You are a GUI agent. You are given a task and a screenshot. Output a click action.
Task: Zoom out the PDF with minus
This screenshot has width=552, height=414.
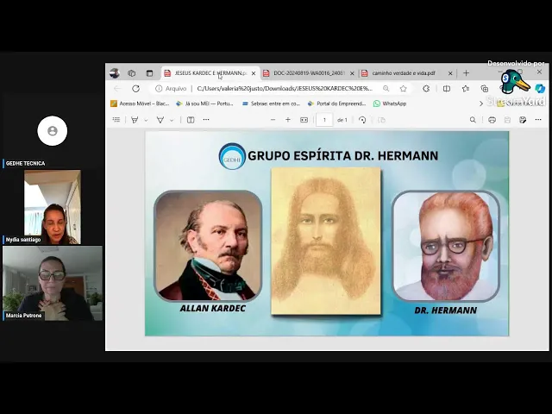coord(273,120)
